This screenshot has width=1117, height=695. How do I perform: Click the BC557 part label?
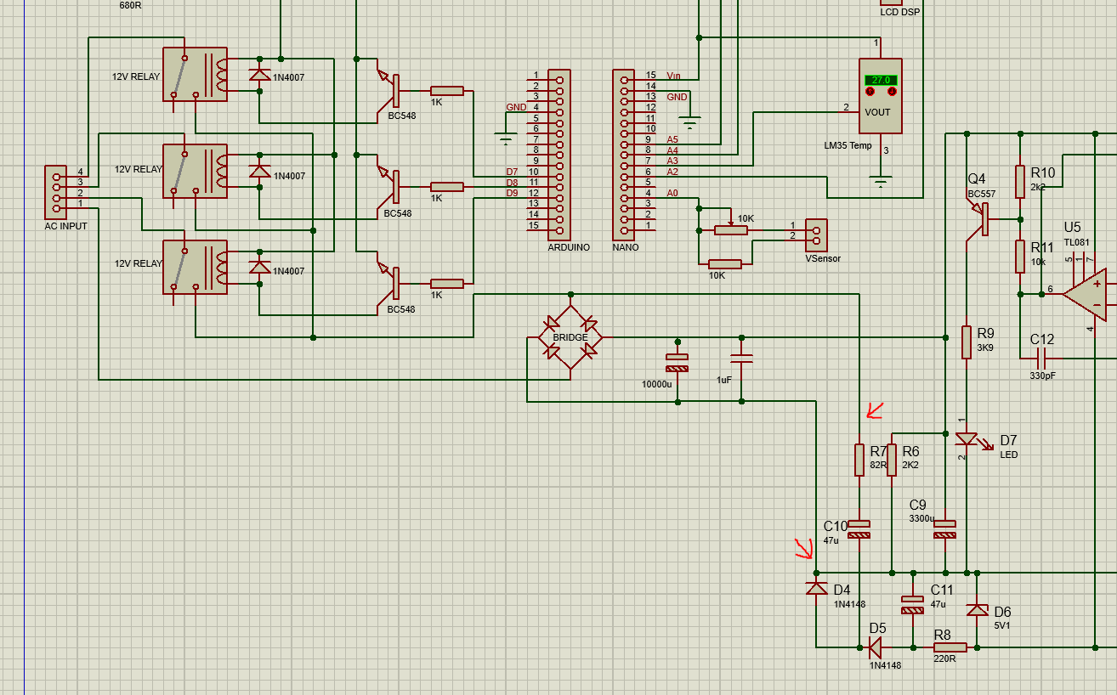pyautogui.click(x=981, y=194)
